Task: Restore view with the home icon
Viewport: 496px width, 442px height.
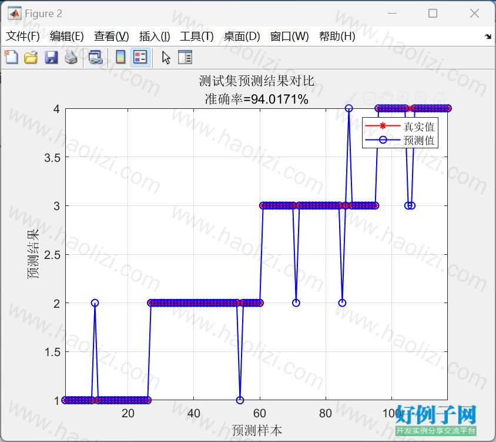Action: coord(439,98)
